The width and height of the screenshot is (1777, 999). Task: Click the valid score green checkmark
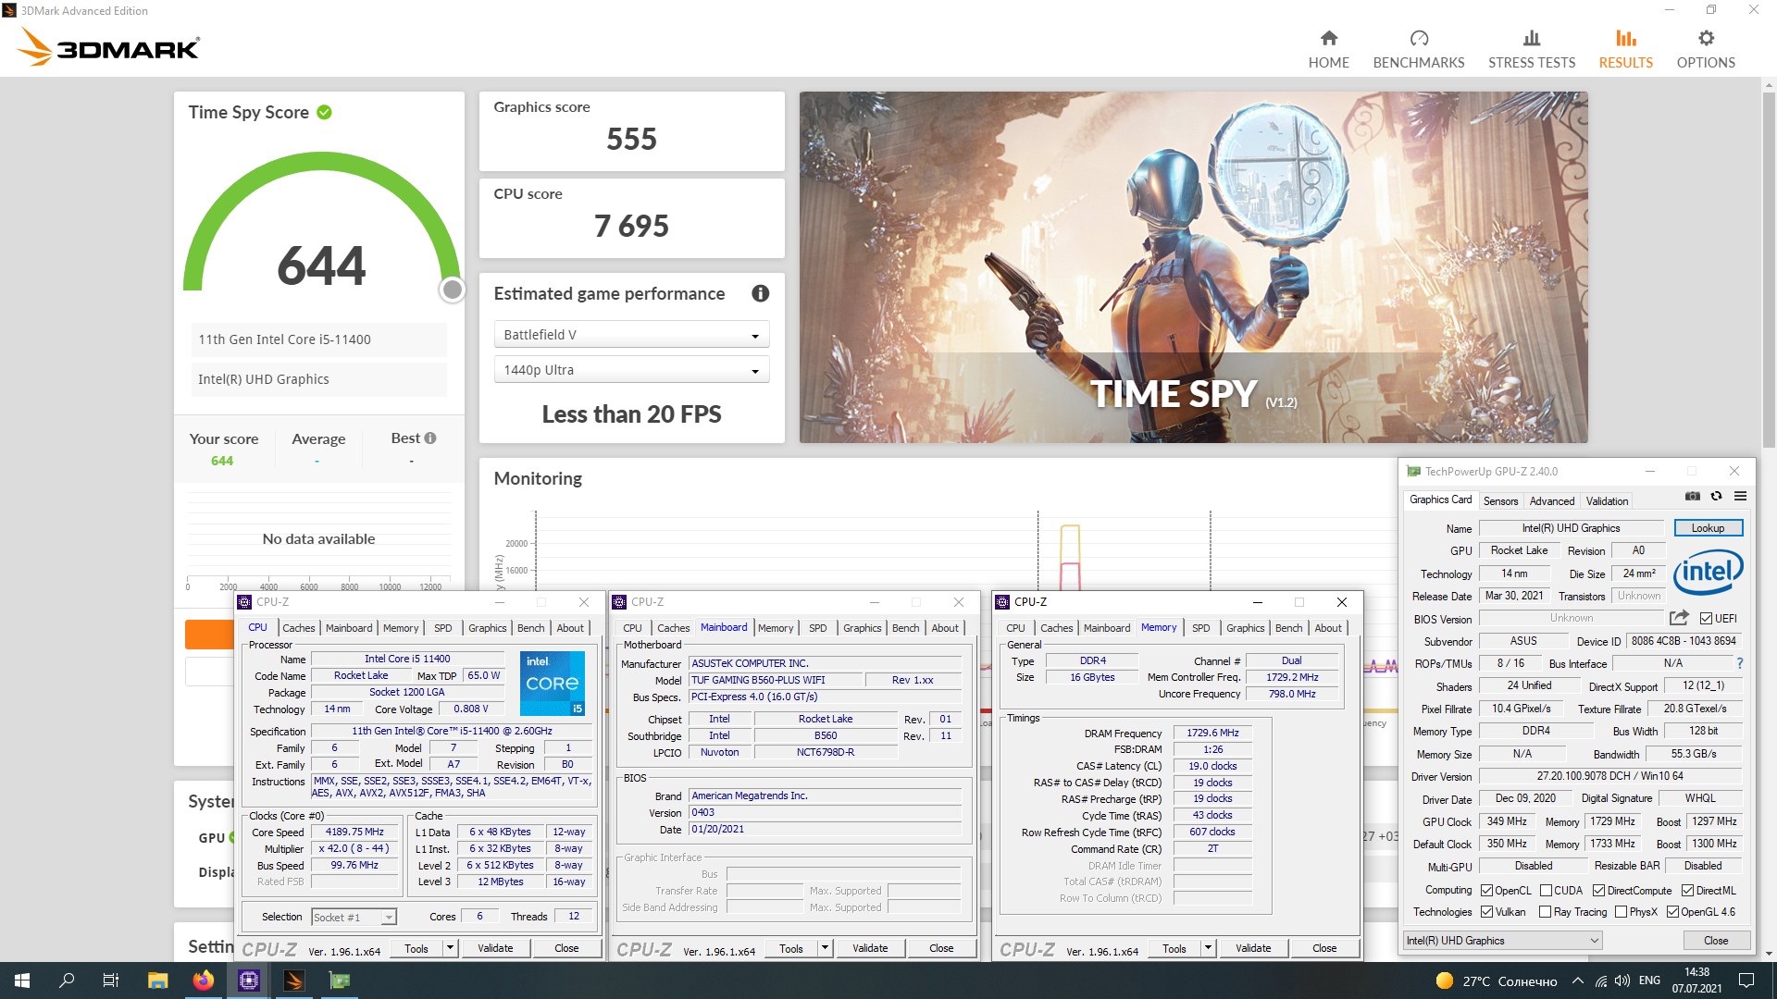(324, 112)
